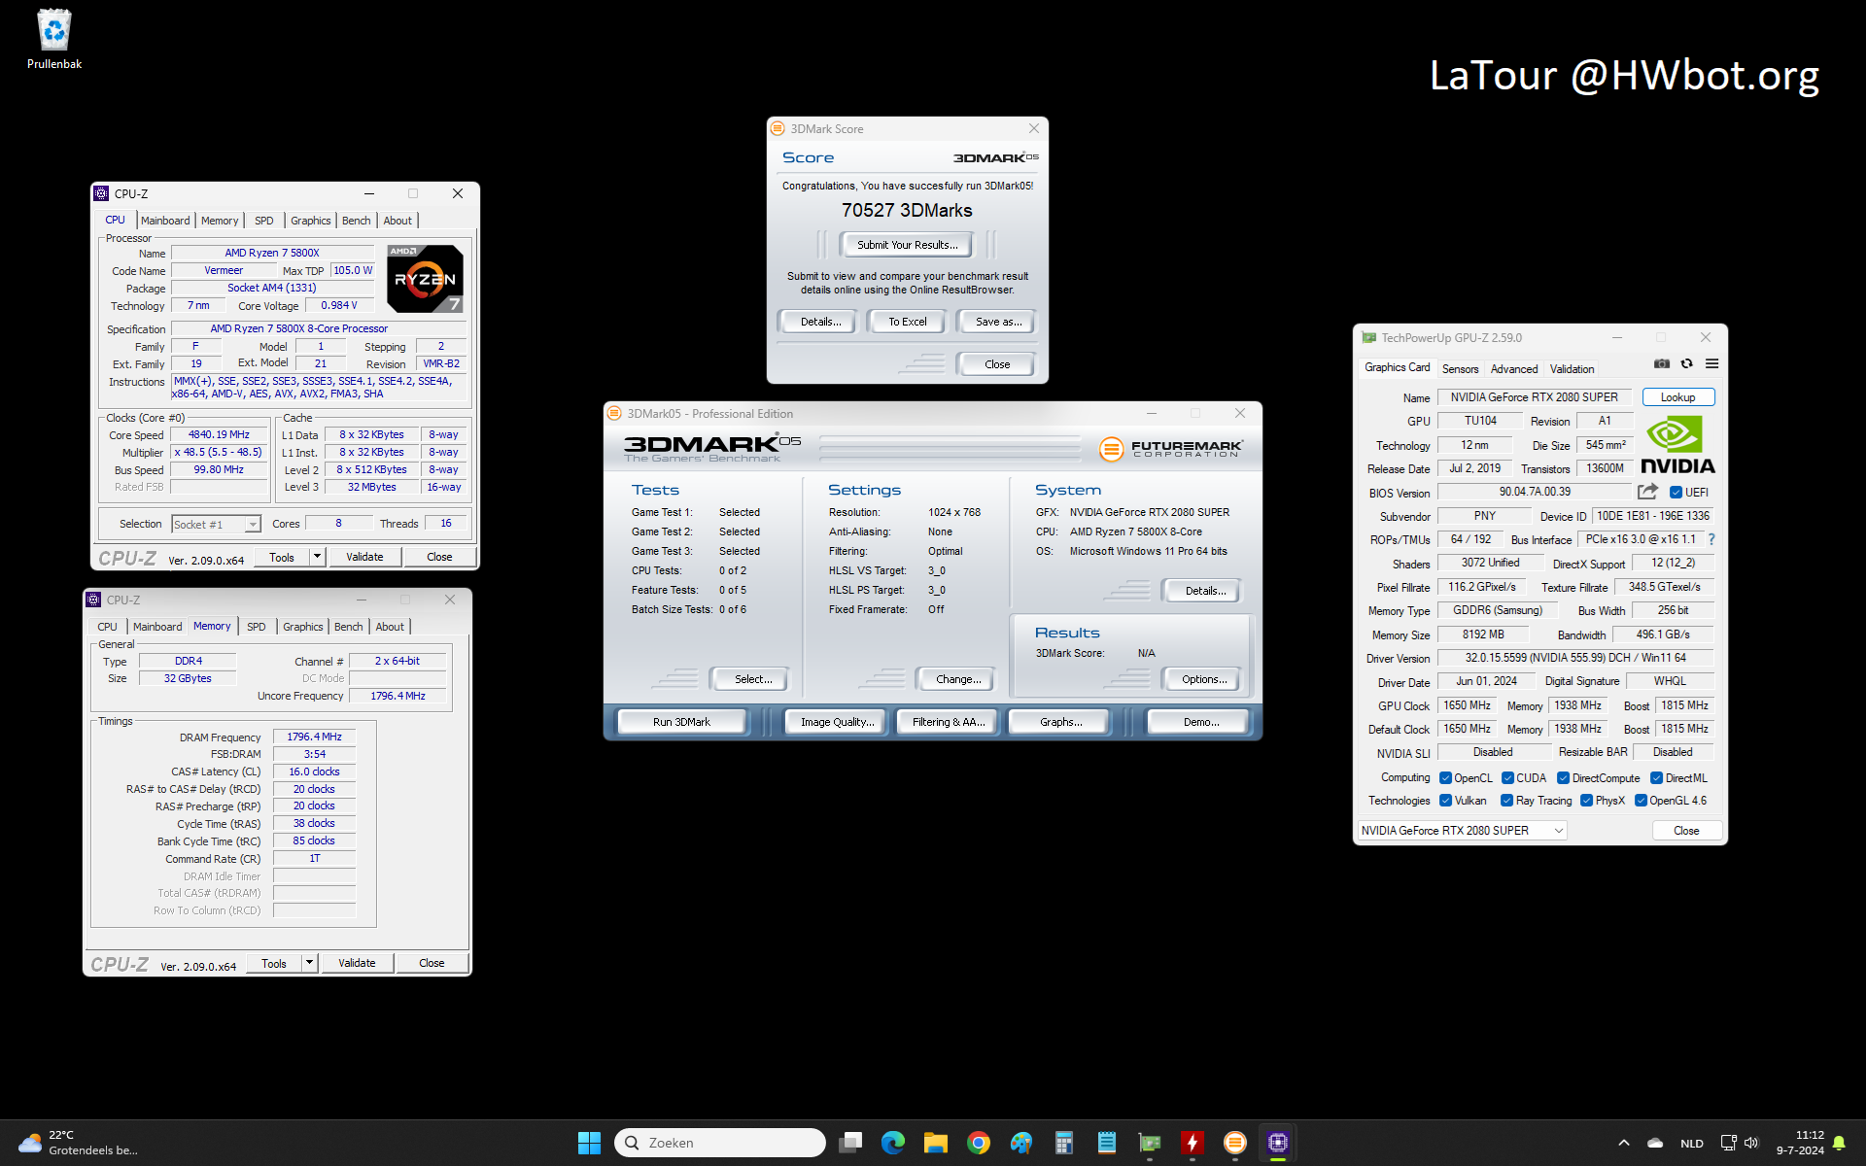This screenshot has width=1866, height=1166.
Task: Click Submit Your Results button
Action: pyautogui.click(x=908, y=245)
